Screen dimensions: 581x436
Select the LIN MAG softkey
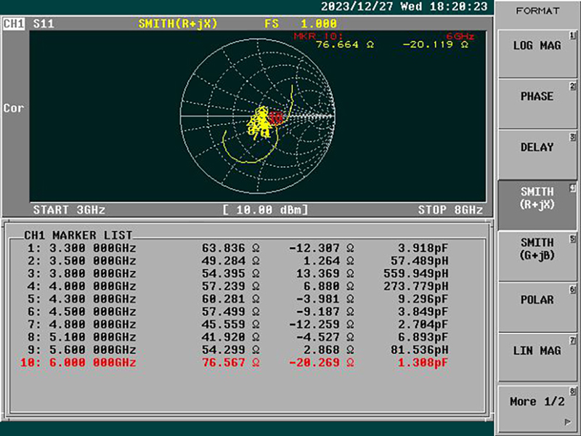click(537, 358)
